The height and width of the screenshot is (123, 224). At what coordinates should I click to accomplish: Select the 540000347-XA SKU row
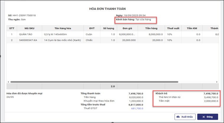[x=30, y=40]
